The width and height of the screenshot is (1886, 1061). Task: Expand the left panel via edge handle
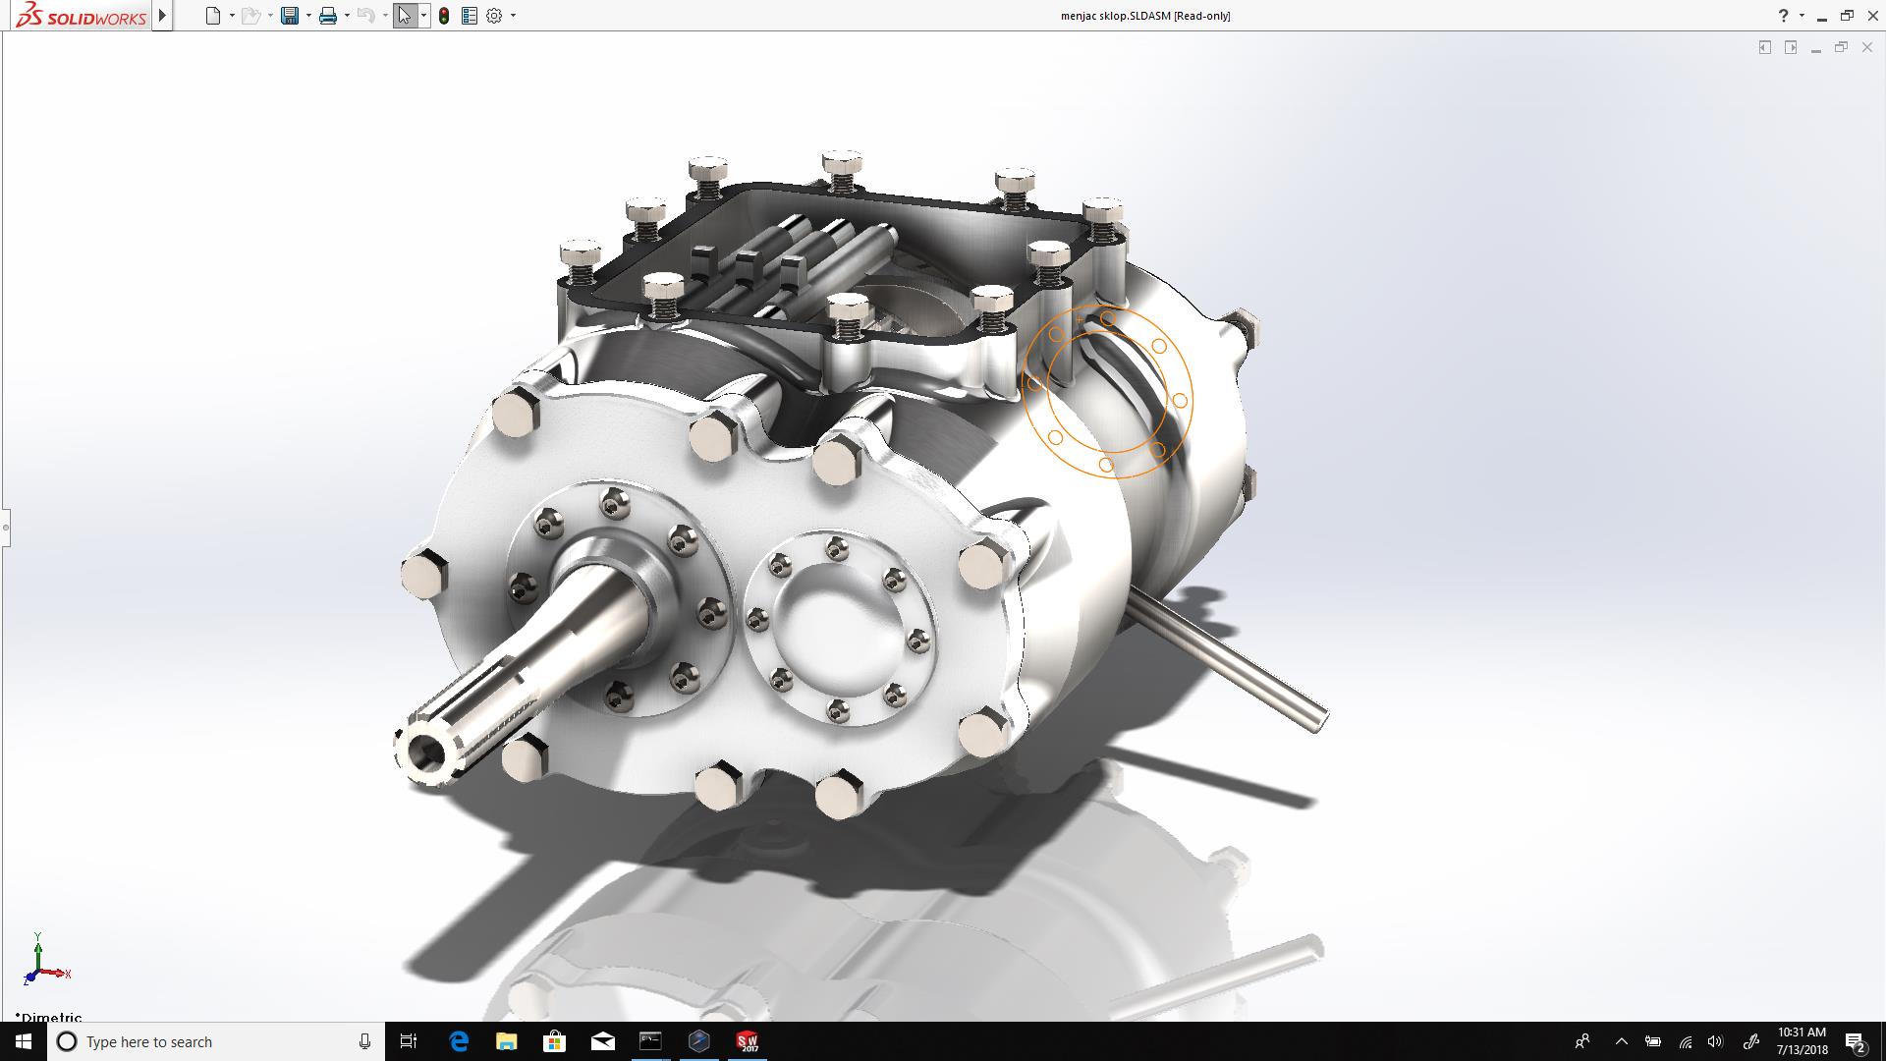(5, 528)
